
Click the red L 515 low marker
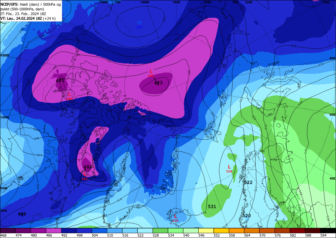(175, 218)
